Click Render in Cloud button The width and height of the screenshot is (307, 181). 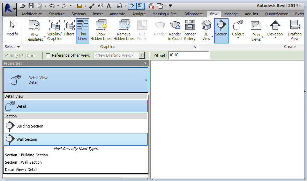[175, 30]
